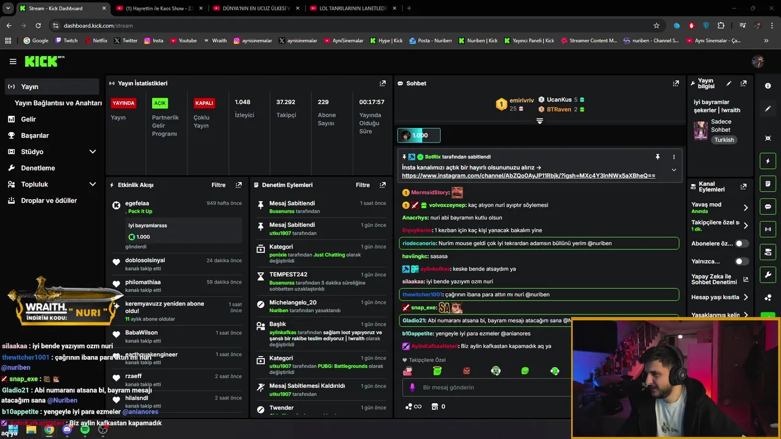Click the AÇIK Partnerlik badge
781x439 pixels.
(160, 103)
